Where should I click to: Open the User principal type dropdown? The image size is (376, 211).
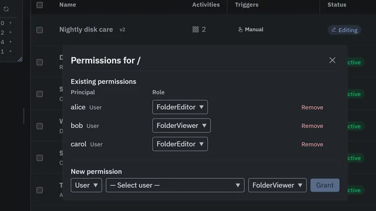(x=86, y=185)
